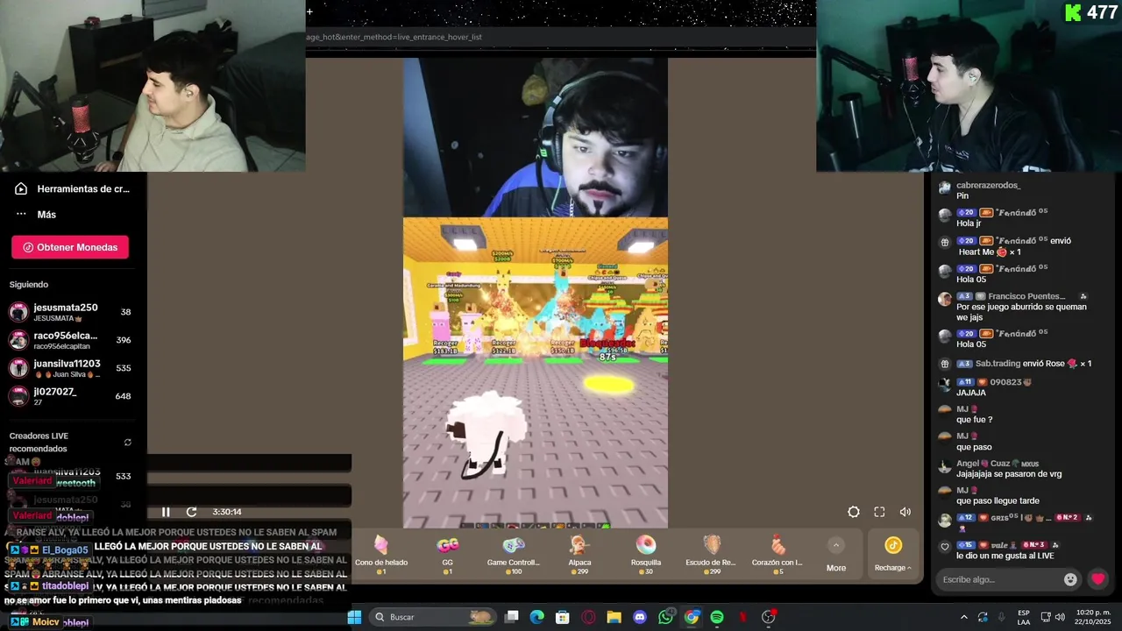Open jesusmata250 followed channel
1122x631 pixels.
tap(70, 312)
